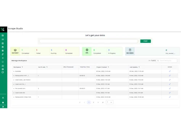Click the dataset Failed count
This screenshot has height=135, width=181.
(x=37, y=50)
